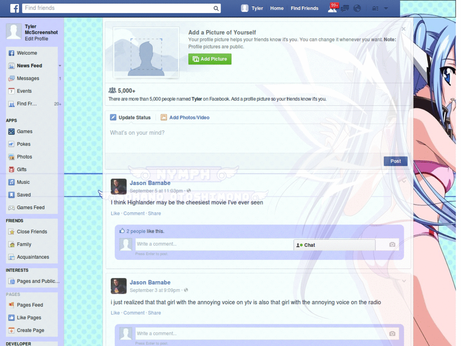Image resolution: width=461 pixels, height=346 pixels.
Task: Click the profile picture placeholder image
Action: coord(146,53)
